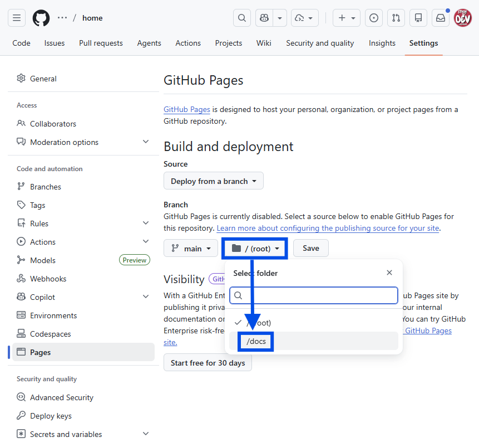Click the Preview badge next to Models
Viewport: 479px width, 447px height.
(x=135, y=260)
